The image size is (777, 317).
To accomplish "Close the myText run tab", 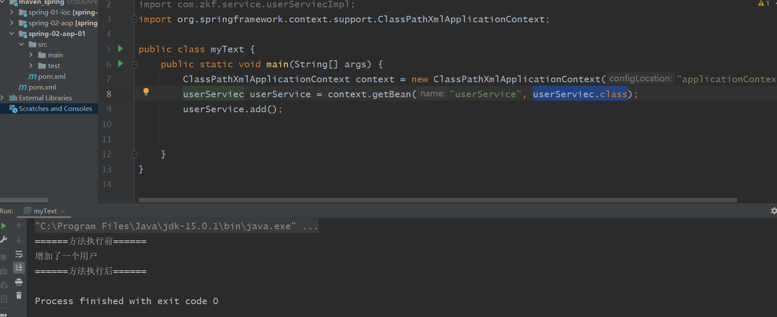I will pyautogui.click(x=63, y=211).
